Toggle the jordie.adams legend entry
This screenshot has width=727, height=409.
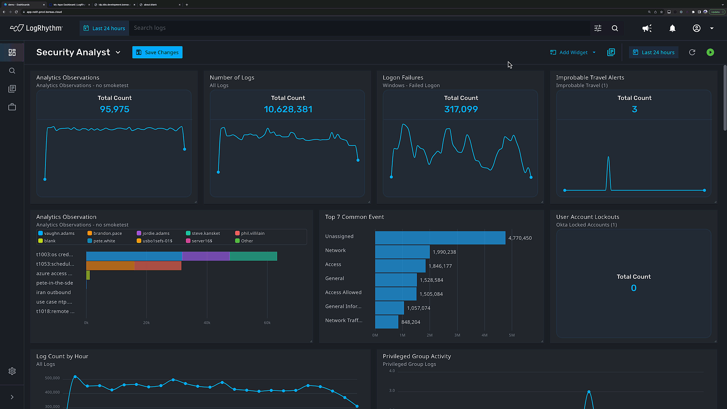(153, 233)
